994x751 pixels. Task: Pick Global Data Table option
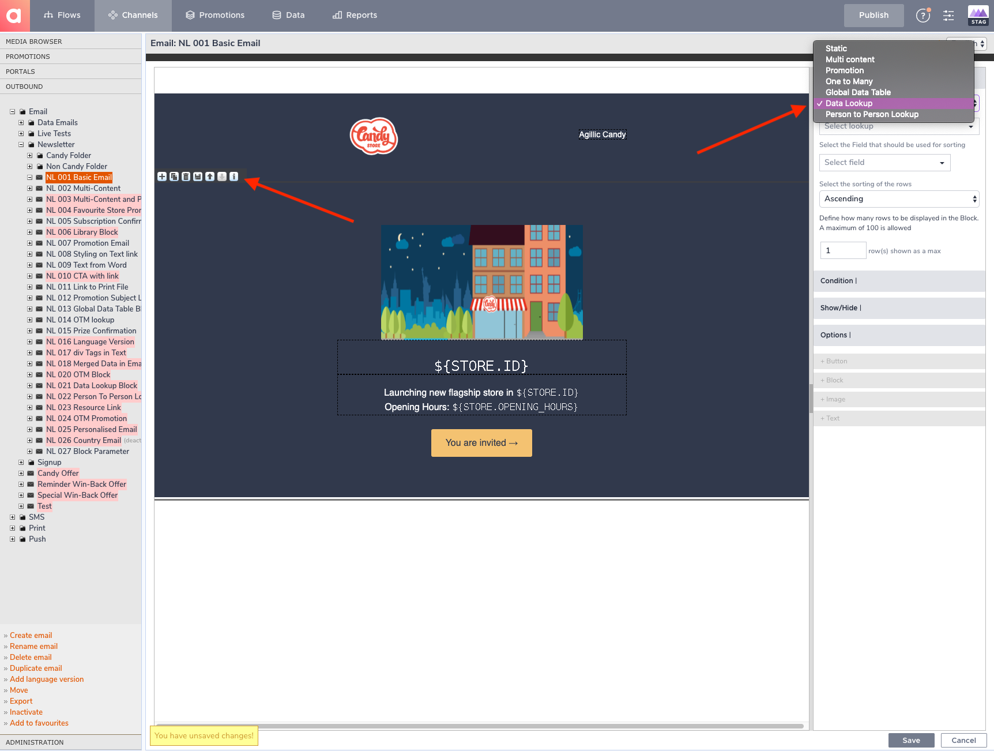pos(894,92)
